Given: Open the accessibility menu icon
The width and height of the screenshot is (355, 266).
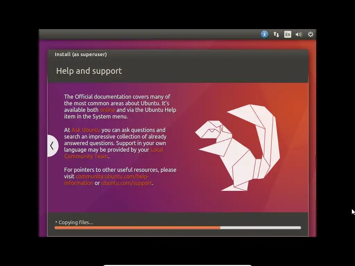Looking at the screenshot, I should 264,34.
